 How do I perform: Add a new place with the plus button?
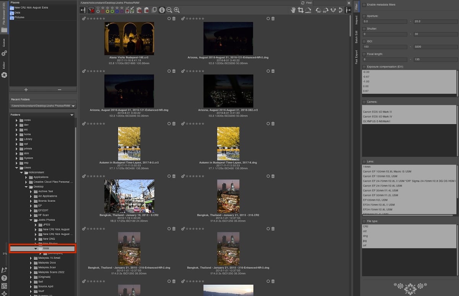coord(26,89)
